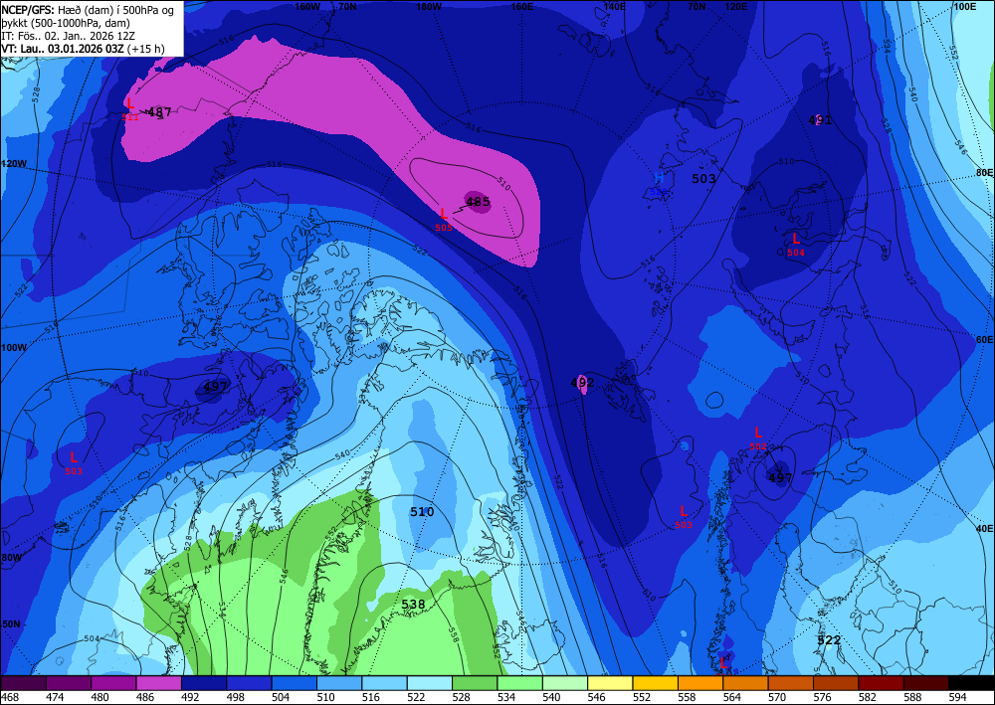Image resolution: width=995 pixels, height=705 pixels.
Task: Select the legend swatch between 510 and 516
Action: (x=339, y=683)
